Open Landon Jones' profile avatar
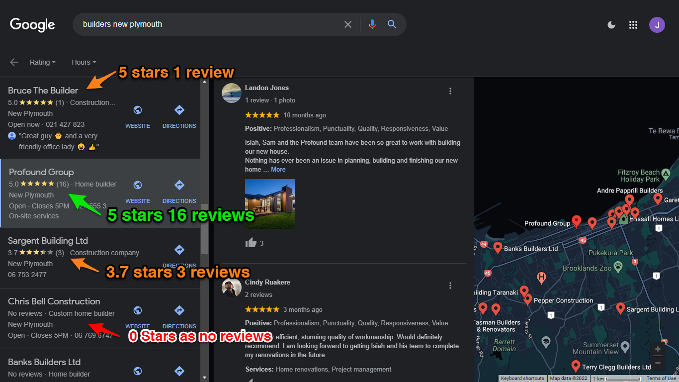Viewport: 679px width, 382px height. [x=232, y=93]
